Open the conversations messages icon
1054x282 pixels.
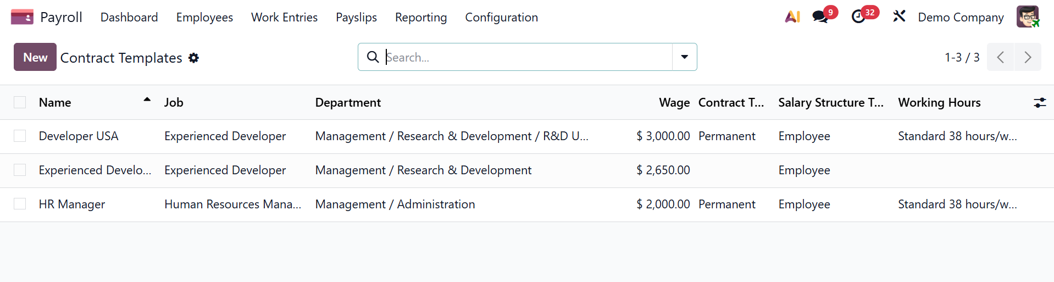(820, 17)
